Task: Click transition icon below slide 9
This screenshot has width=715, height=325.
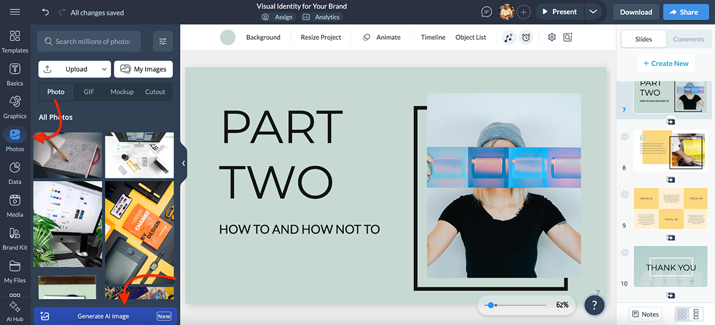Action: pos(670,237)
